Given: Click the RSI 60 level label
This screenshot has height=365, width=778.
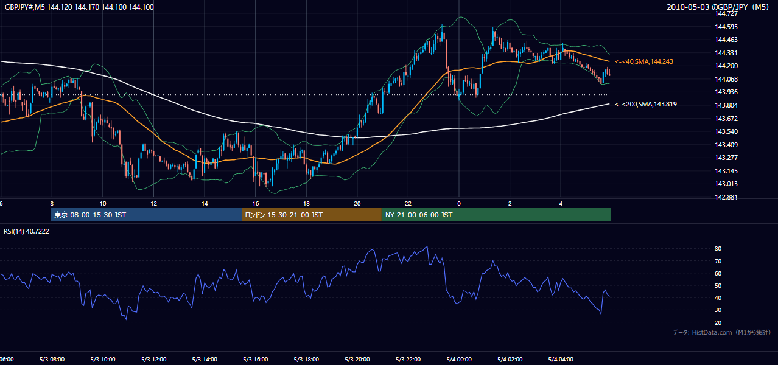Looking at the screenshot, I should (x=718, y=273).
